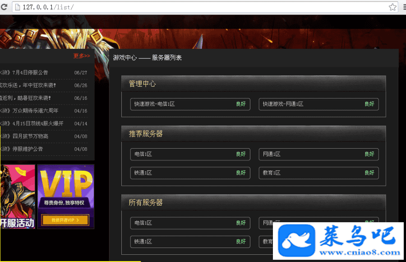Select 电信1区 under 推荐服务器
Image resolution: width=406 pixels, height=262 pixels.
tap(190, 154)
